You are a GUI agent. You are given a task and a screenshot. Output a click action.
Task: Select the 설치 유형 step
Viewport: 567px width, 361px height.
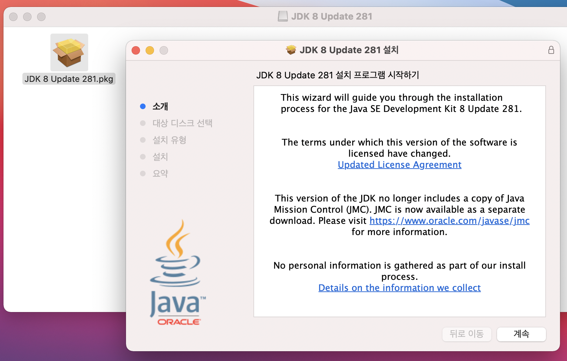pyautogui.click(x=169, y=140)
